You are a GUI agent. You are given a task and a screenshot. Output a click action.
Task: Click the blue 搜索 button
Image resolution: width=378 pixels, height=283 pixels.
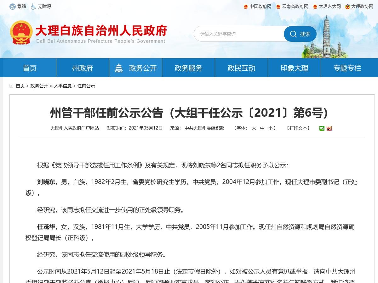coord(300,34)
